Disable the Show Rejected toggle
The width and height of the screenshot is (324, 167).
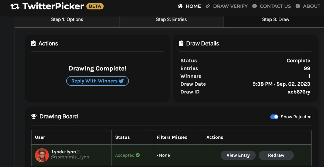pos(275,117)
